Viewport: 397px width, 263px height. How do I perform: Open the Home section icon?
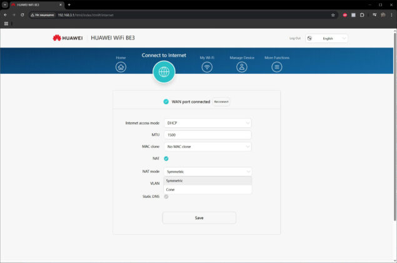121,67
